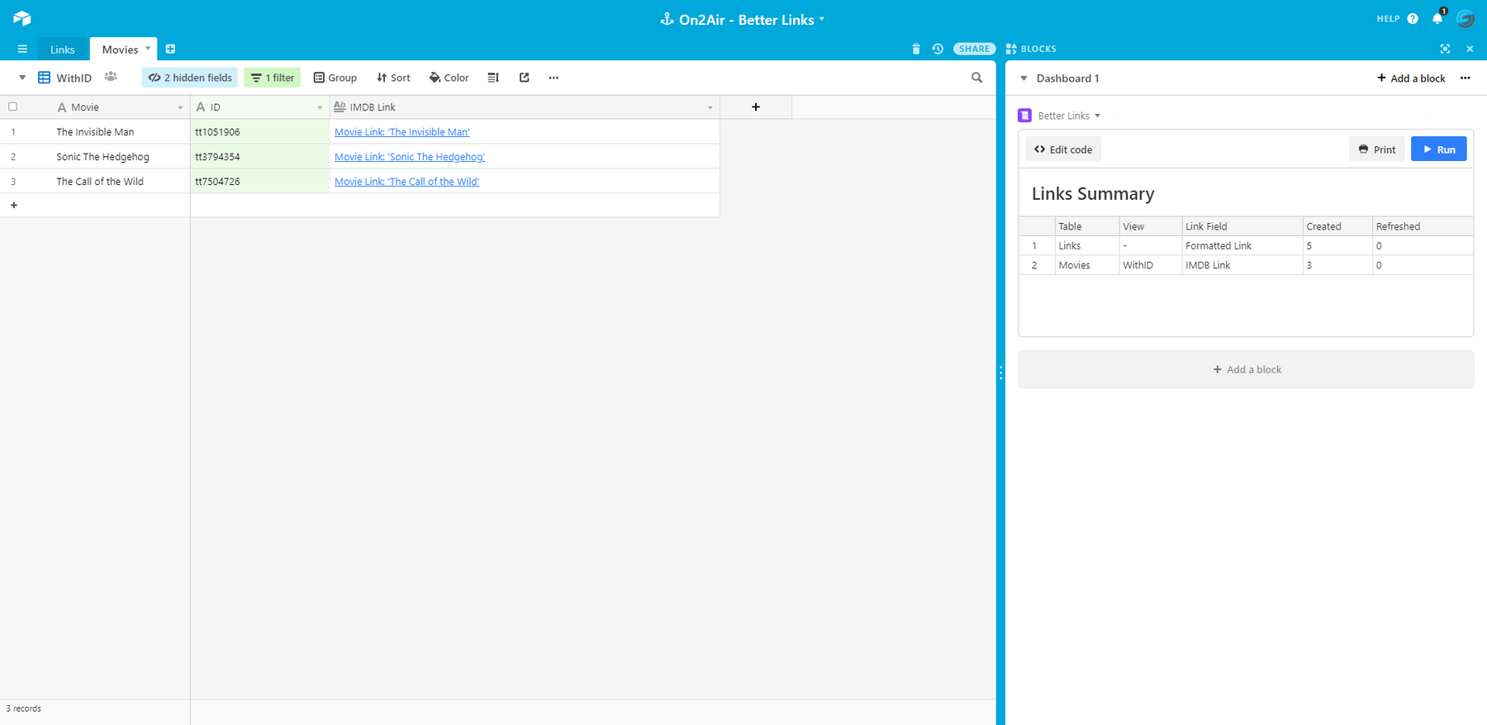Collapse the Dashboard 1 expander

coord(1024,78)
